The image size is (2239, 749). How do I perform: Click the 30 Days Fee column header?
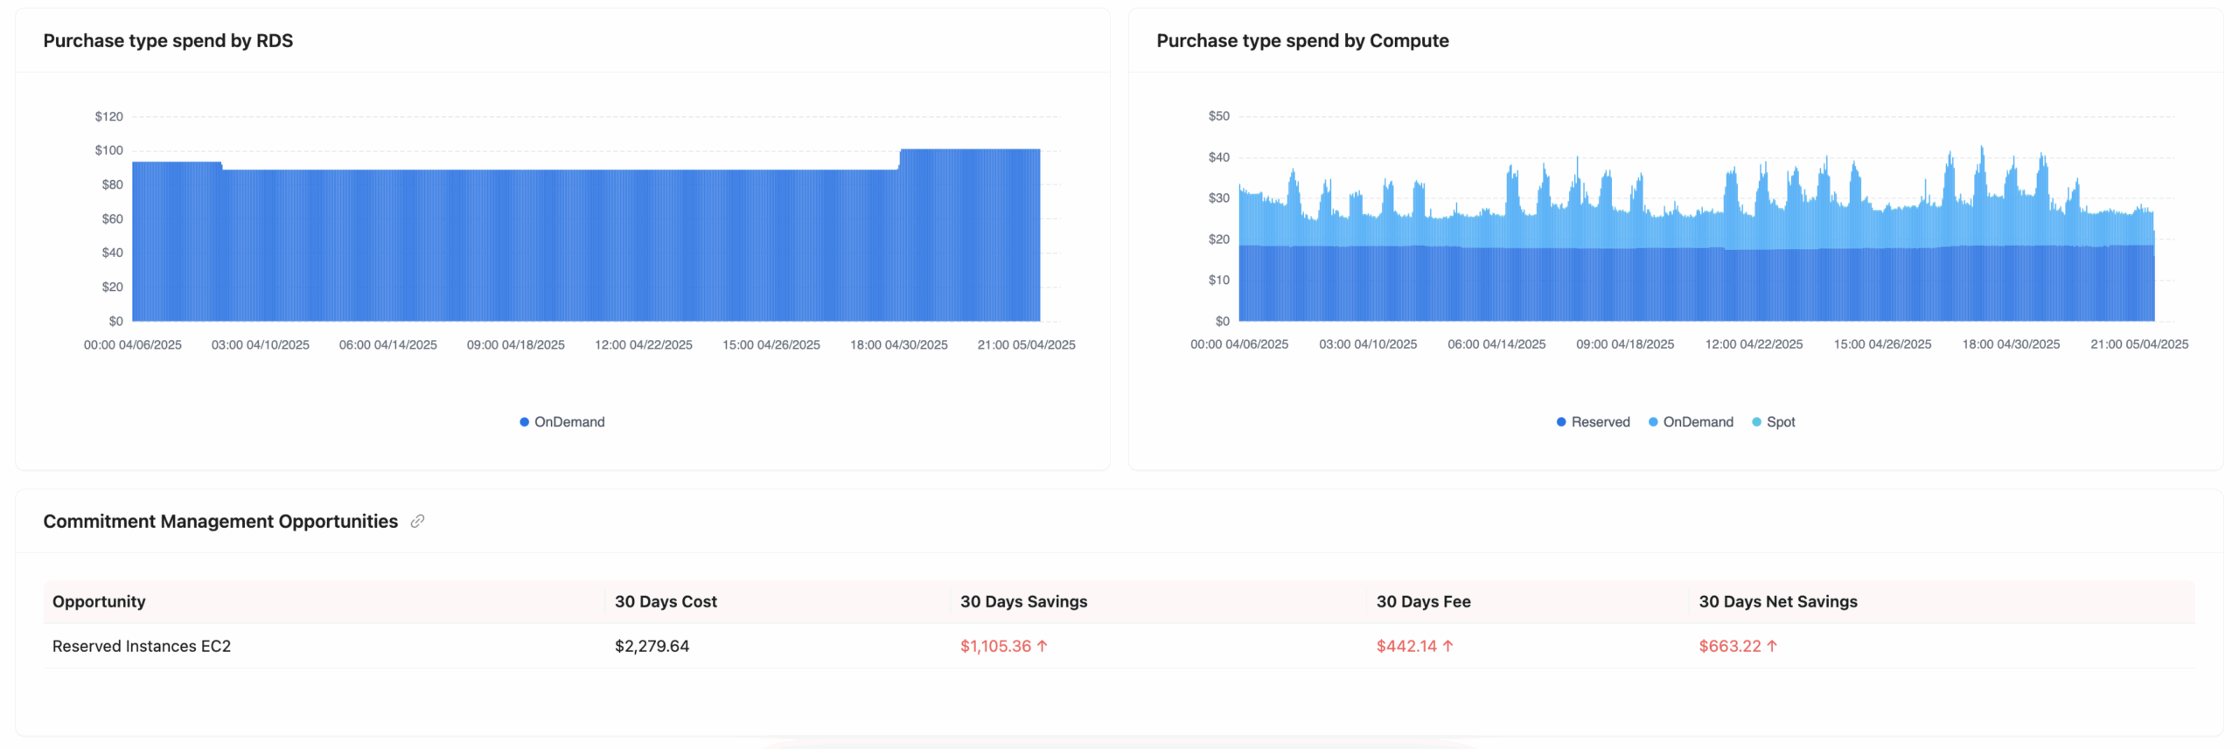coord(1423,601)
